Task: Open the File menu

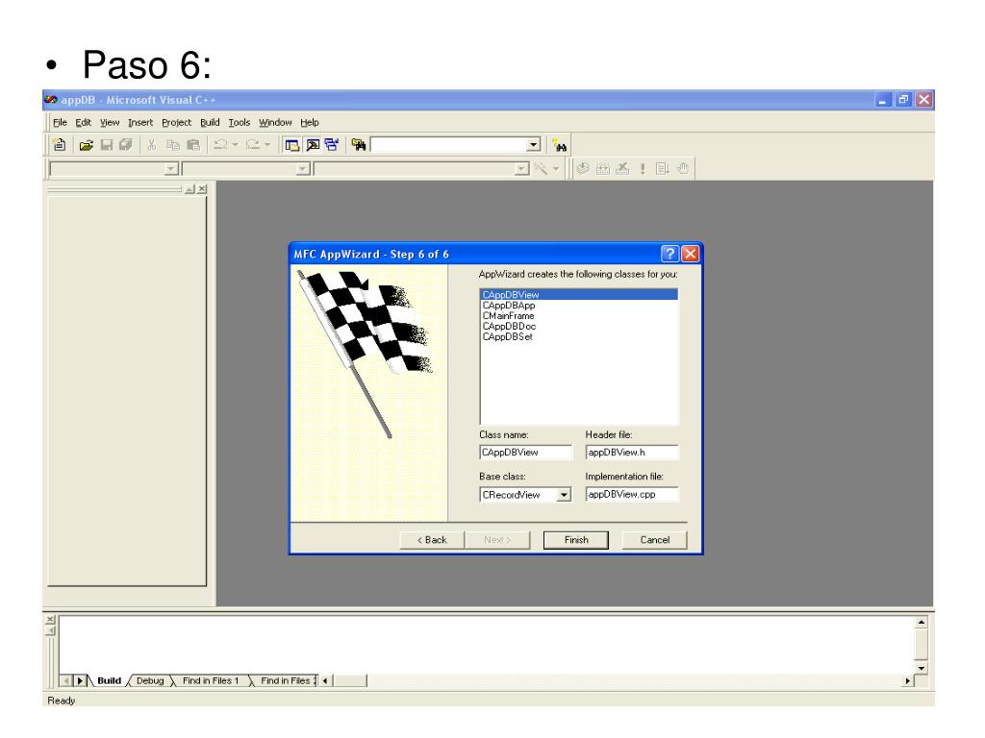Action: (x=60, y=122)
